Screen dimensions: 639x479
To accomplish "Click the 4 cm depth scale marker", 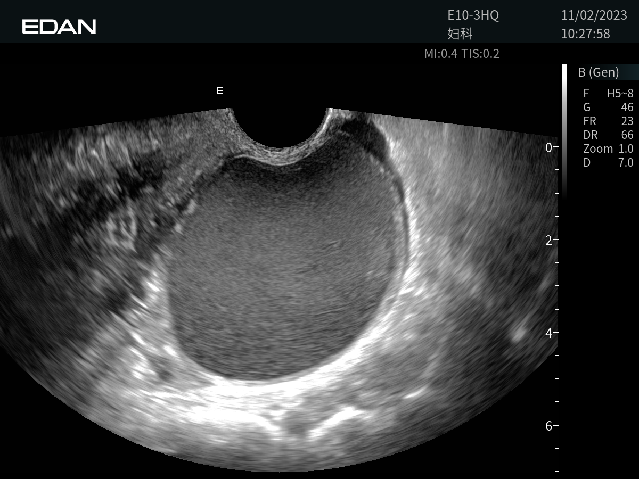I will pyautogui.click(x=549, y=333).
